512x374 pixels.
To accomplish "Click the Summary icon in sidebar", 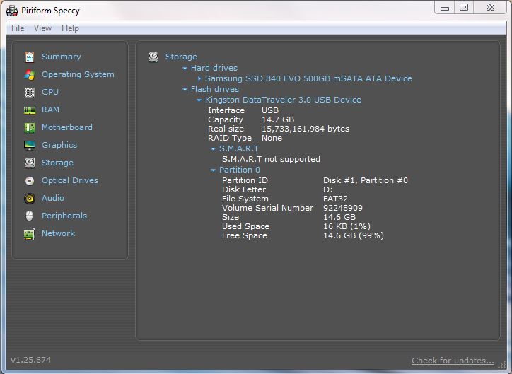I will 30,57.
